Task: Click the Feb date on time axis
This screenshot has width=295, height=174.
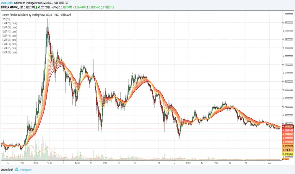Action: click(x=158, y=163)
